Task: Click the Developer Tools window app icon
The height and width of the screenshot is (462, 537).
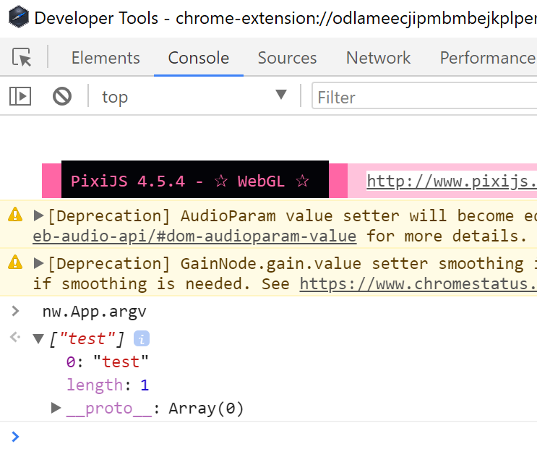Action: point(19,17)
